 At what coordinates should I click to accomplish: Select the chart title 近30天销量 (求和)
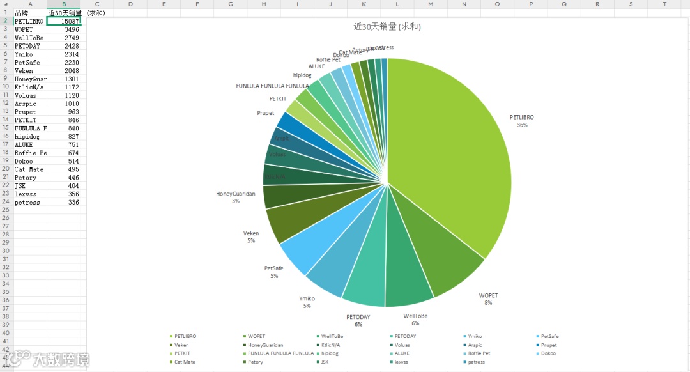[387, 26]
